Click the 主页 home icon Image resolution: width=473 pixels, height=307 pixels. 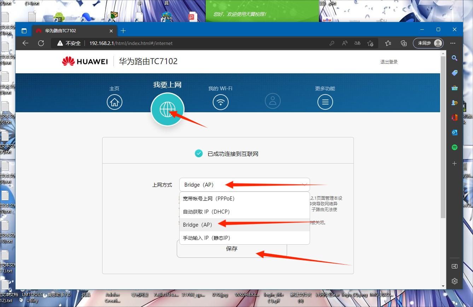(114, 102)
